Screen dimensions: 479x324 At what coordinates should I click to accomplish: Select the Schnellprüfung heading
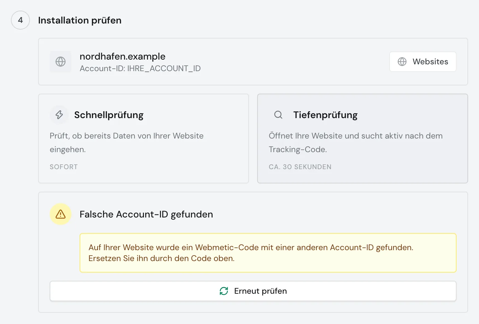pyautogui.click(x=109, y=115)
